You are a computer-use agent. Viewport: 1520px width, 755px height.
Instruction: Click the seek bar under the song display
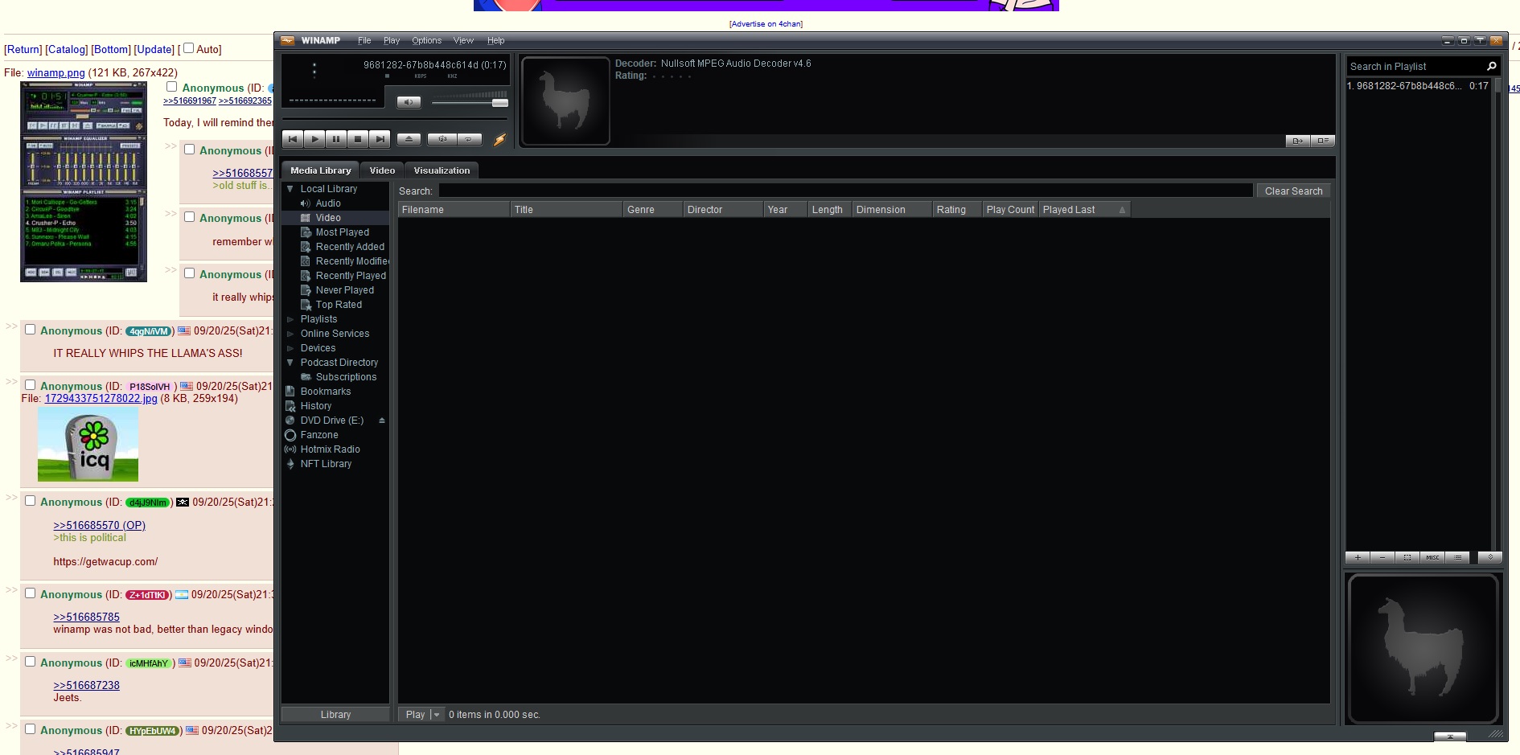(x=395, y=119)
